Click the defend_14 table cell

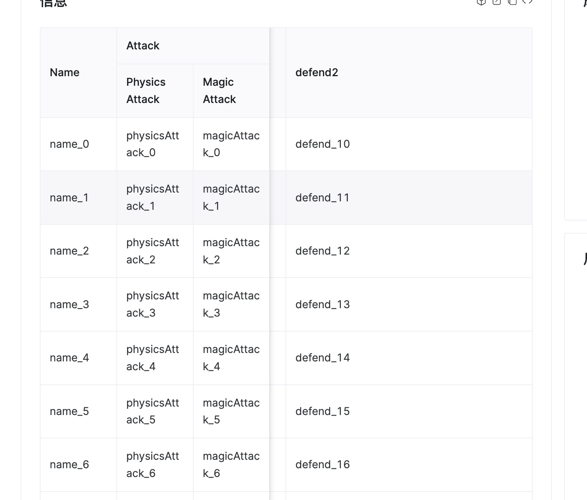[323, 358]
